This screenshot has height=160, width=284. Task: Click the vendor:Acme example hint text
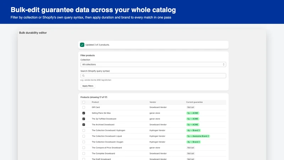pyautogui.click(x=96, y=80)
